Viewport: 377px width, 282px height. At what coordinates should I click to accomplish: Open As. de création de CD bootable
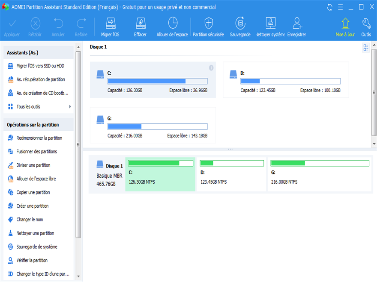coord(39,93)
